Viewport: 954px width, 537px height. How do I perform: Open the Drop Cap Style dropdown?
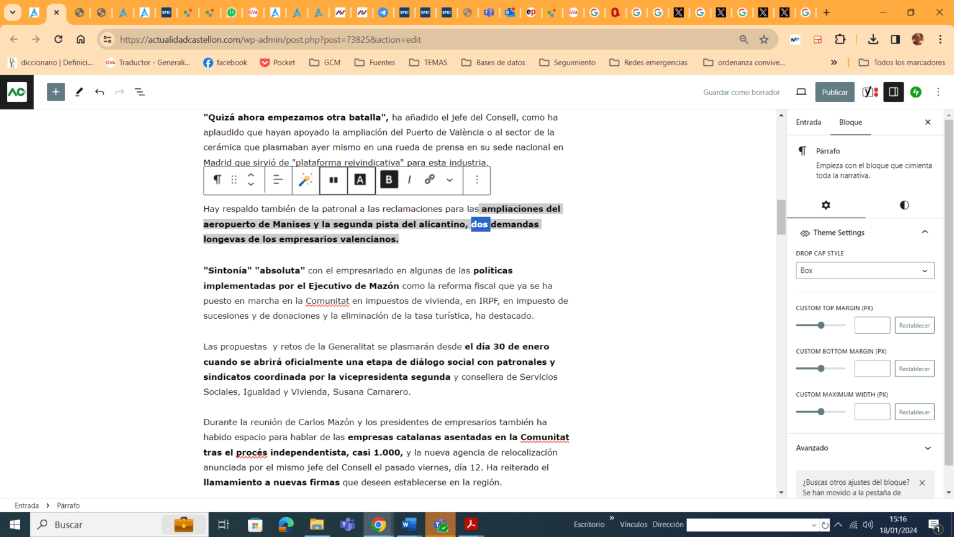[865, 270]
